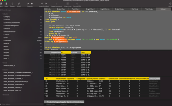Switch to the Category query tab
This screenshot has width=172, height=106.
(163, 9)
